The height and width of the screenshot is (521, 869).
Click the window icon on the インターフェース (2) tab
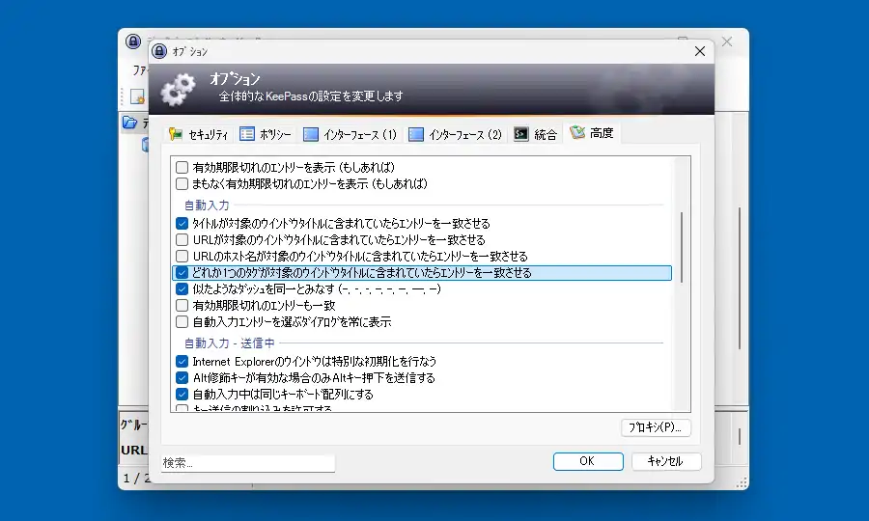pos(416,134)
